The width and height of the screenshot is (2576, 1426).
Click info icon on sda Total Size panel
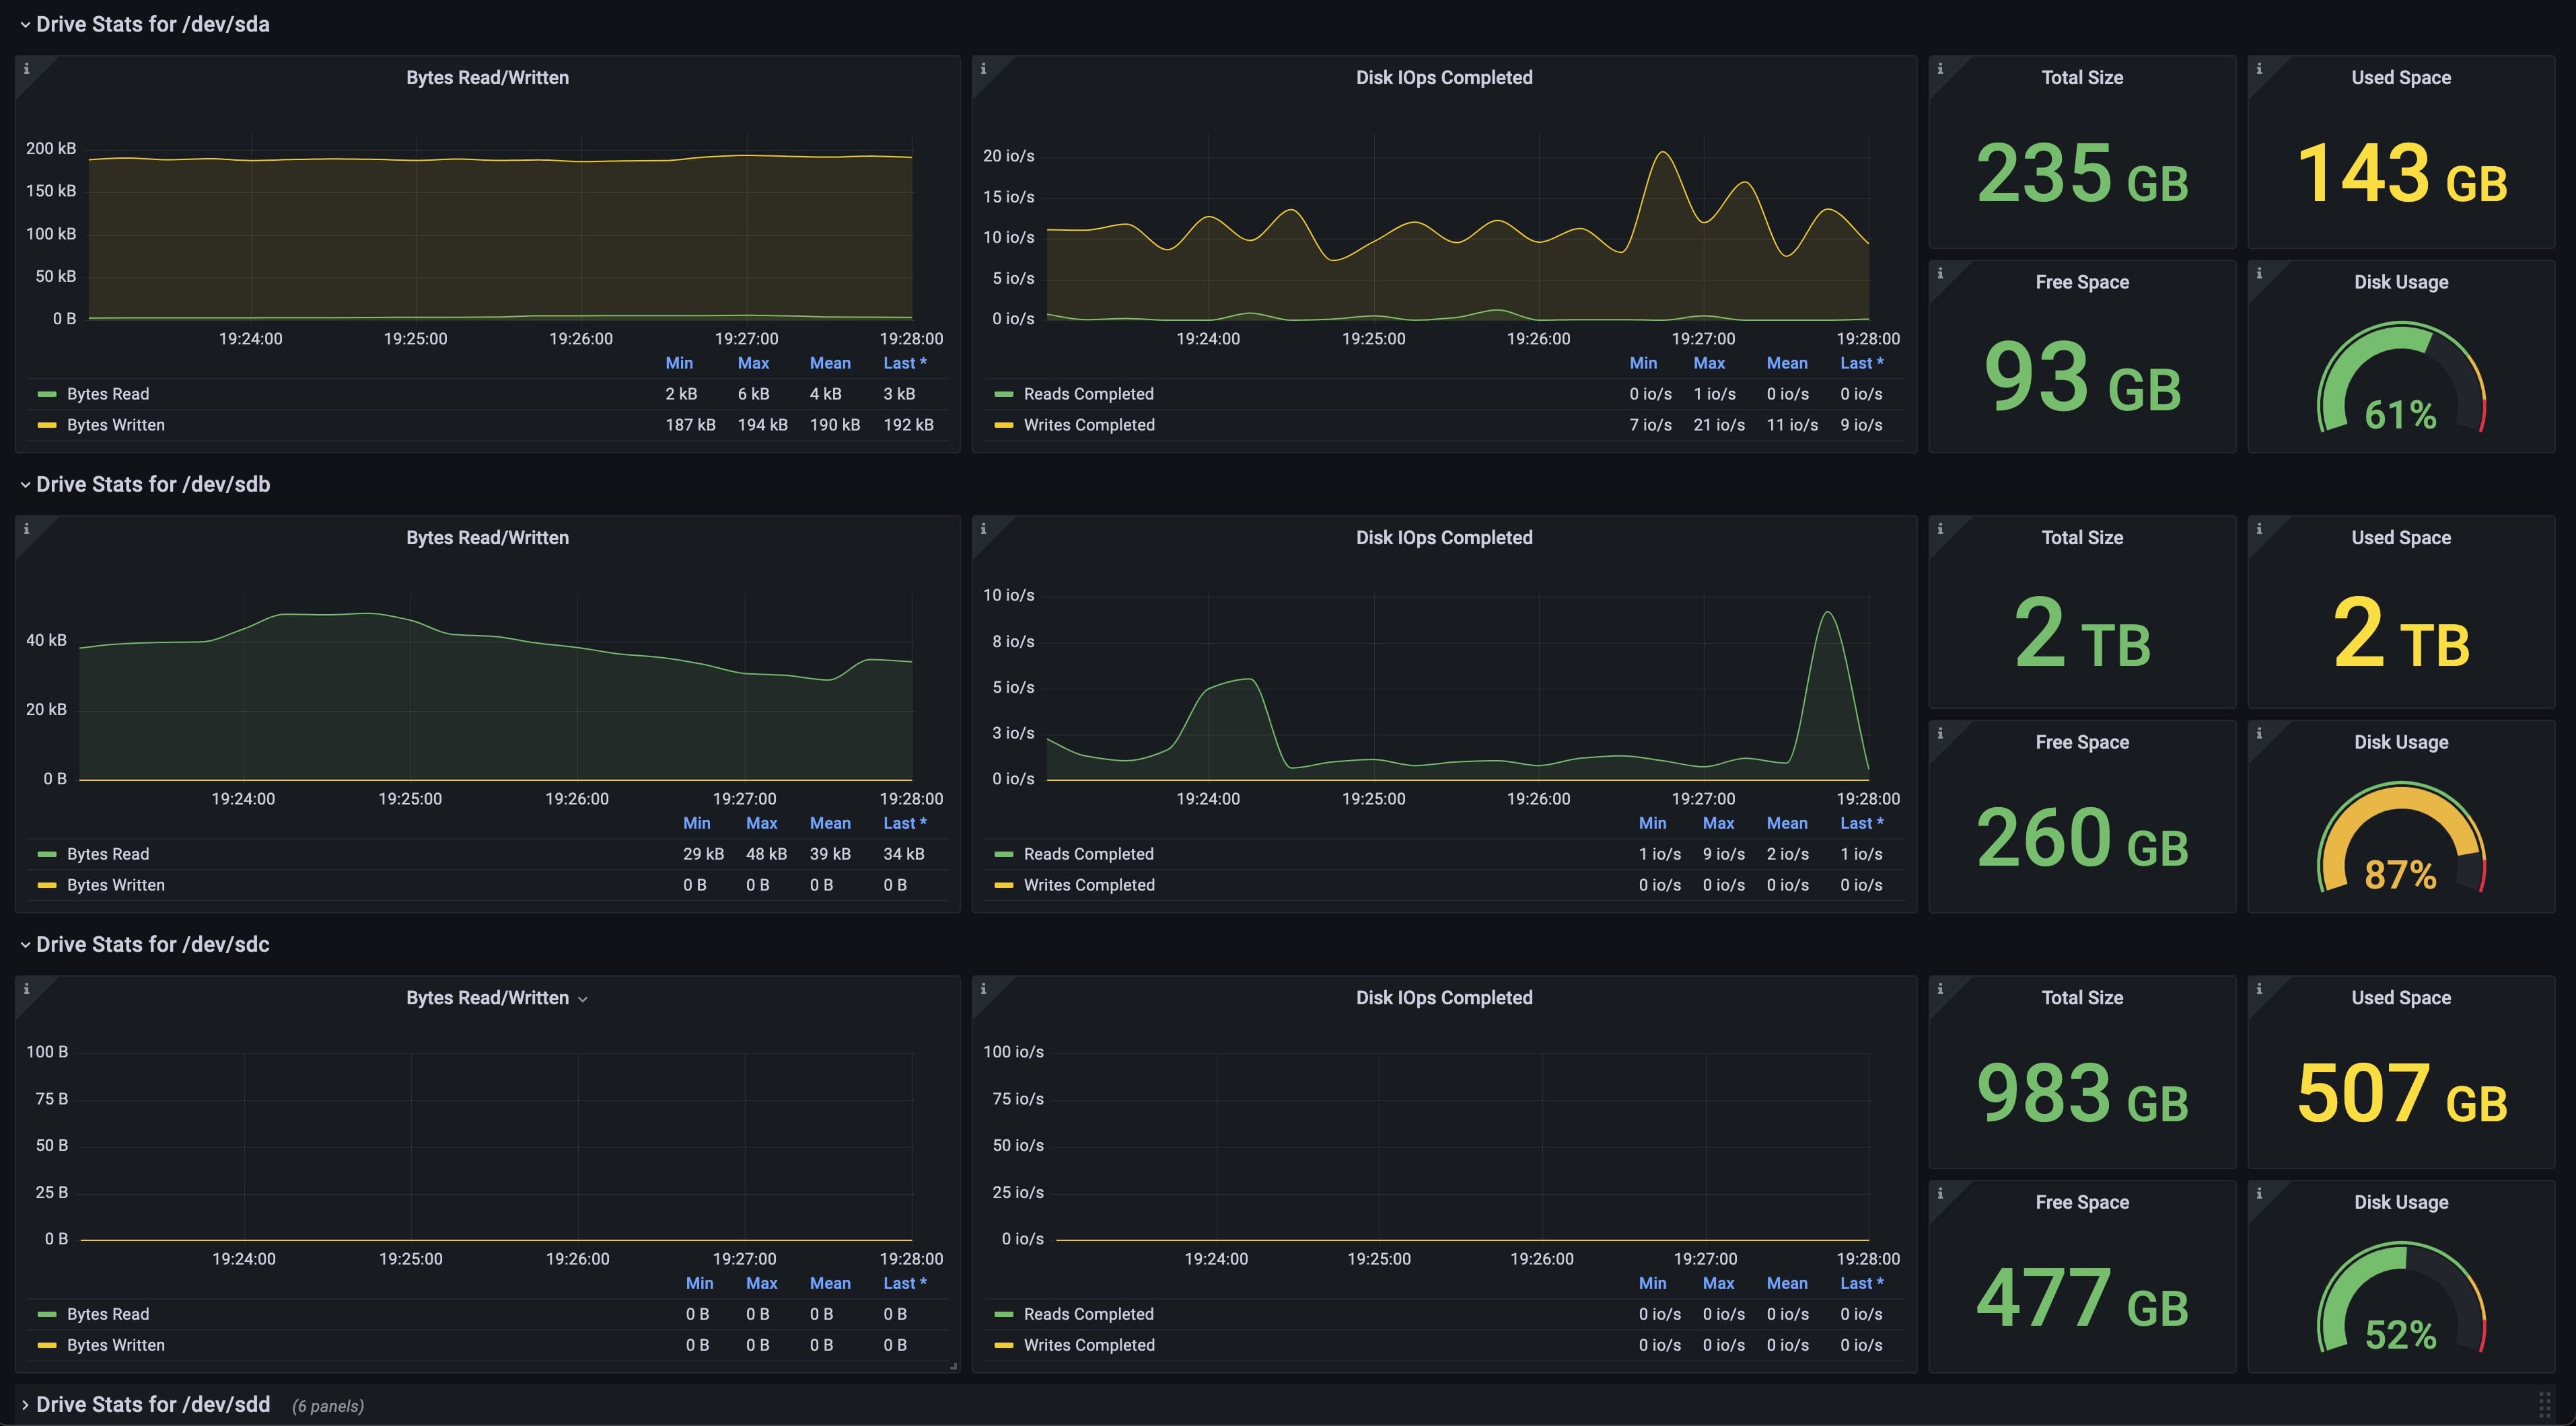pyautogui.click(x=1940, y=69)
